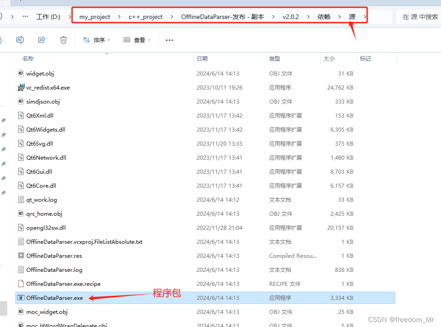Select the OfflineDataParser.log file icon

coord(21,270)
